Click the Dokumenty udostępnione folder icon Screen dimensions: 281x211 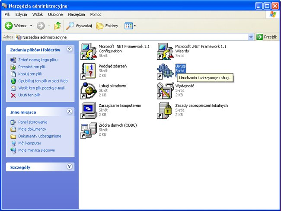13,137
